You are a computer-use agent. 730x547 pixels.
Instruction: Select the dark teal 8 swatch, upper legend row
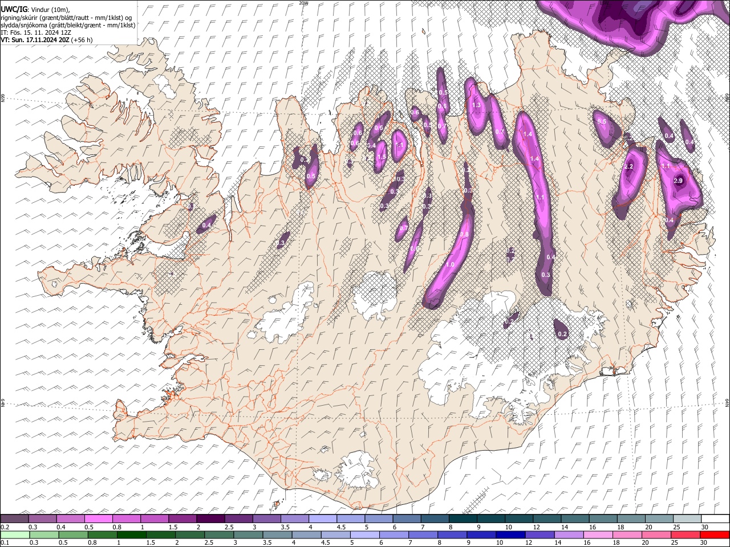click(x=462, y=519)
